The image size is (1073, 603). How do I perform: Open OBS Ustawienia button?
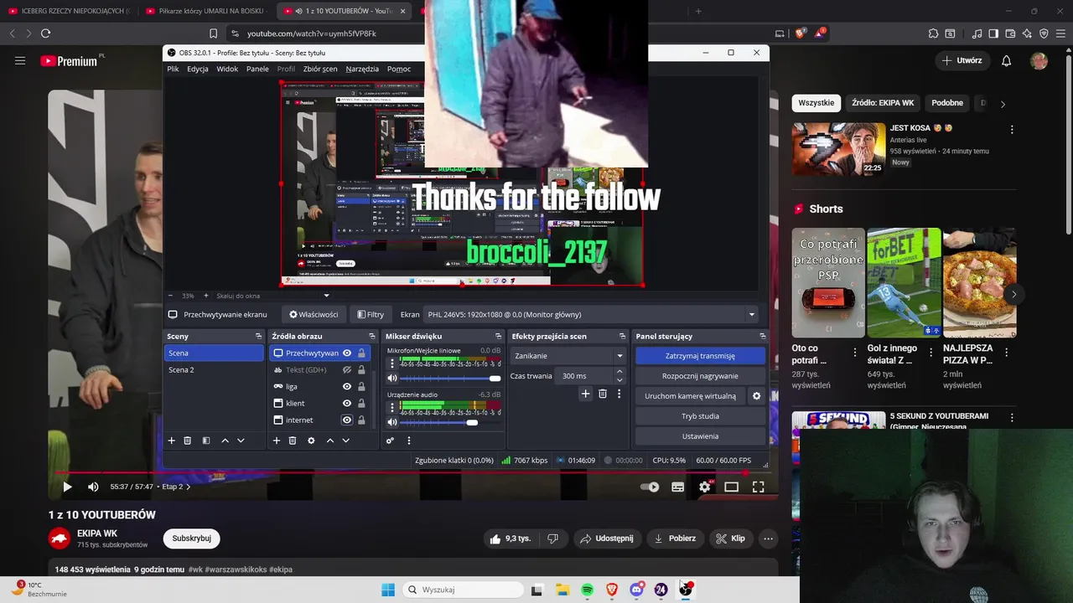(x=700, y=436)
